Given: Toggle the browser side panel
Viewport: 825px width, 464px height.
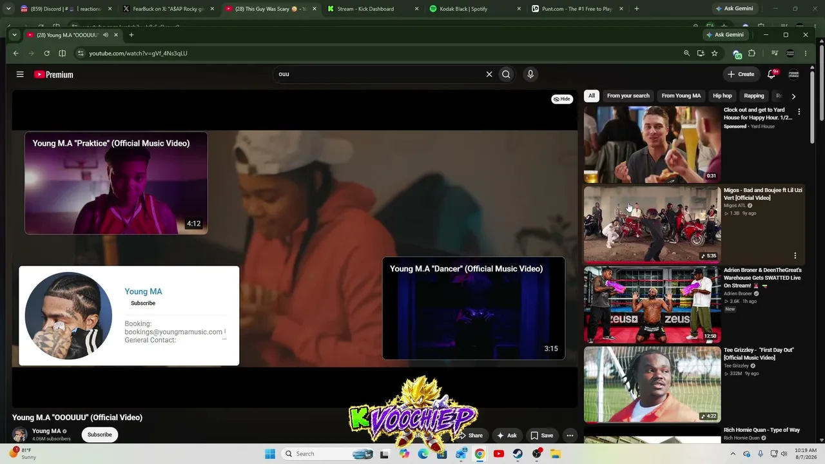Looking at the screenshot, I should pos(62,53).
